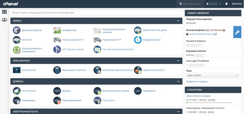The image size is (244, 114).
Task: Open the Занято места на диске icon
Action: (x=138, y=30)
